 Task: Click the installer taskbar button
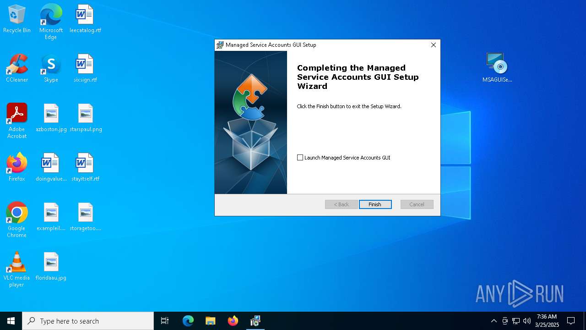coord(255,321)
